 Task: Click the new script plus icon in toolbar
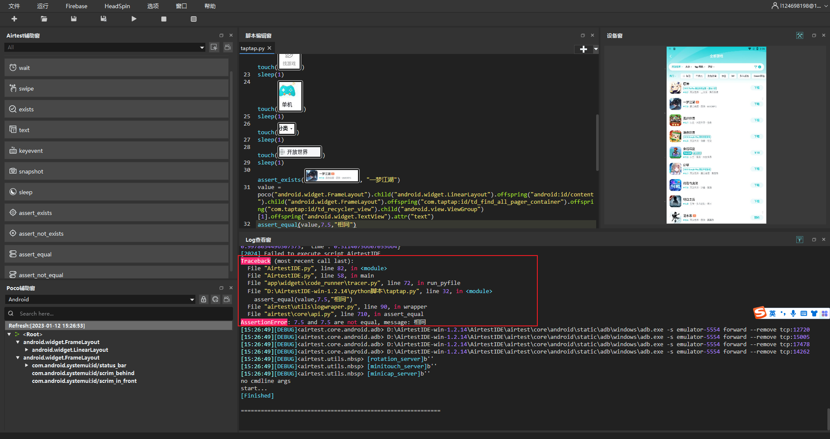point(14,19)
